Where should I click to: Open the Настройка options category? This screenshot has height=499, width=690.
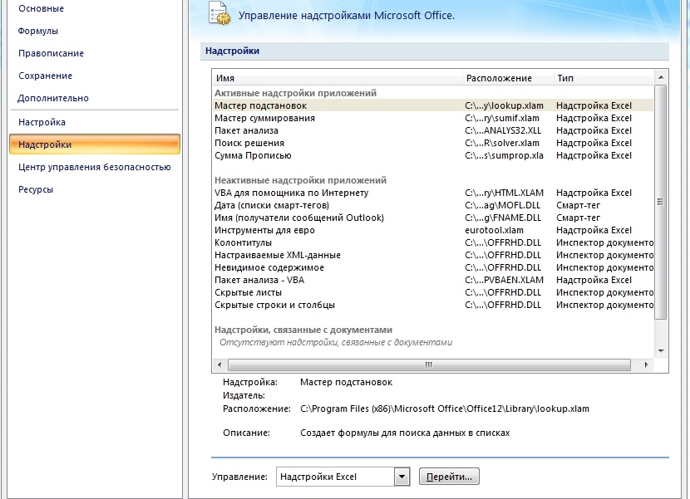[42, 122]
